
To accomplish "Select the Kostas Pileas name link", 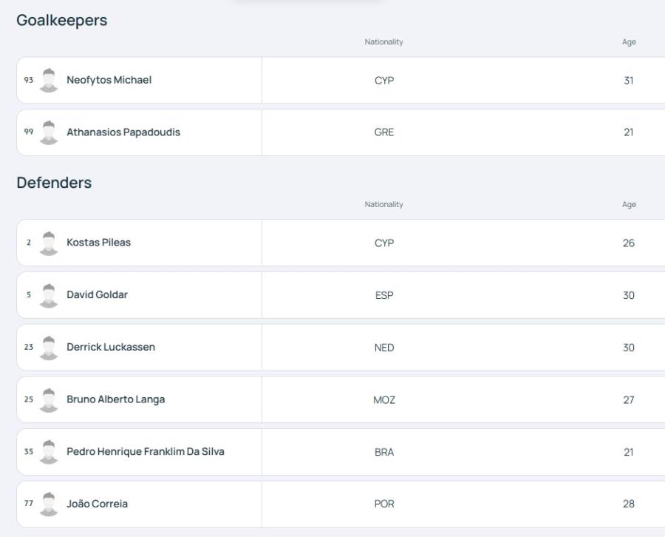I will pos(99,243).
